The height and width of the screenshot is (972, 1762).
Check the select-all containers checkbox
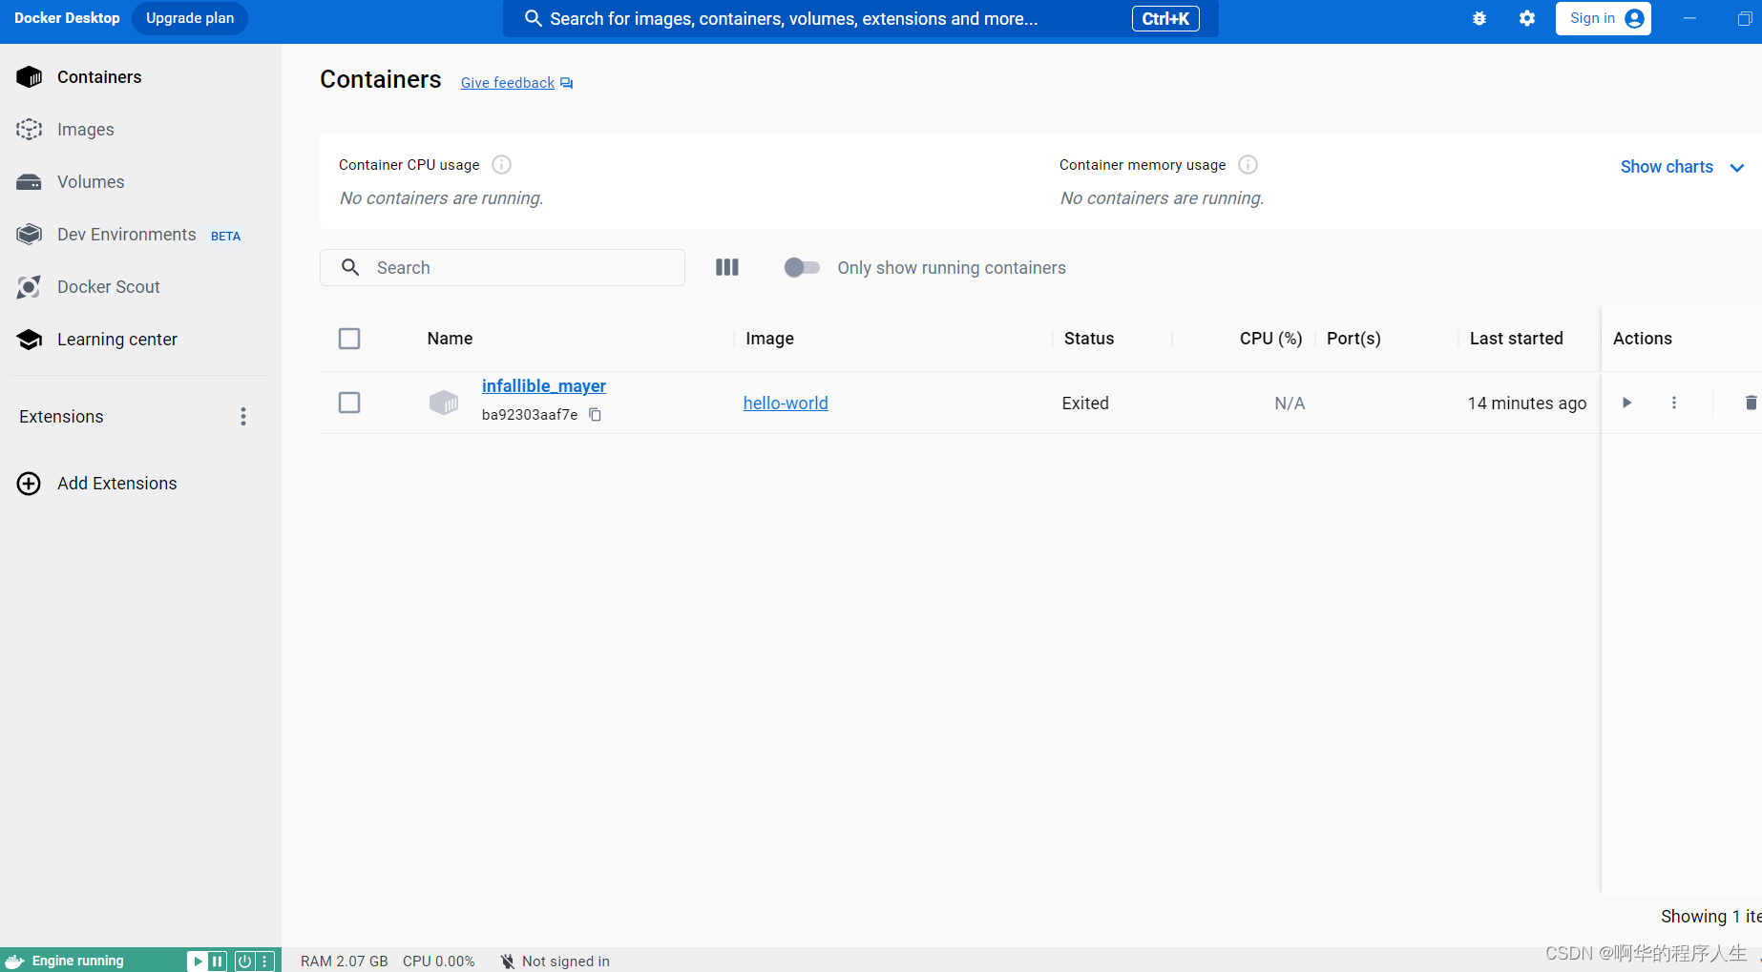point(349,339)
